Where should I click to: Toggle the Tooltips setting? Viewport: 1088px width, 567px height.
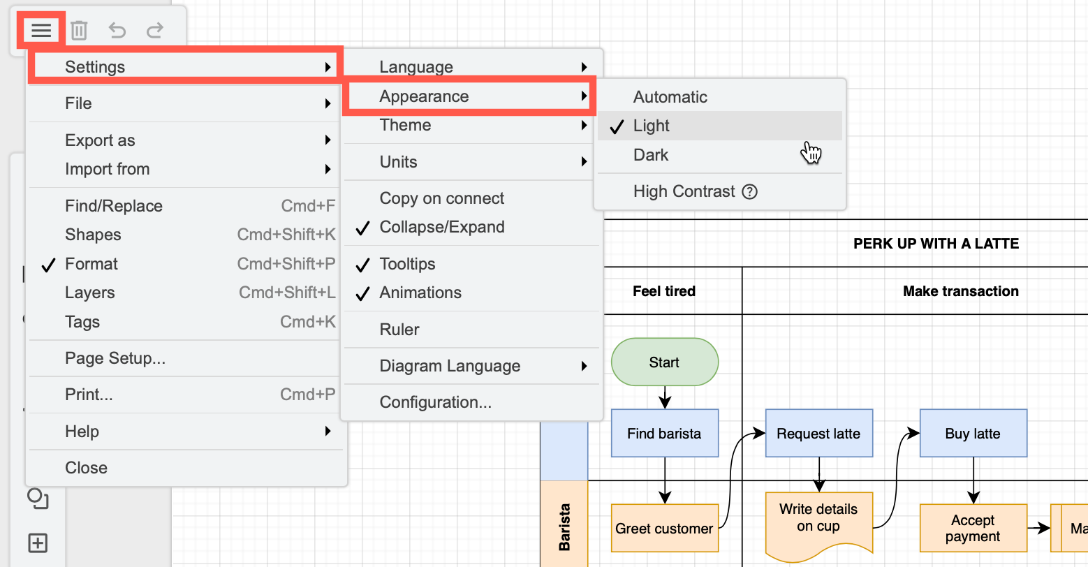(x=406, y=263)
